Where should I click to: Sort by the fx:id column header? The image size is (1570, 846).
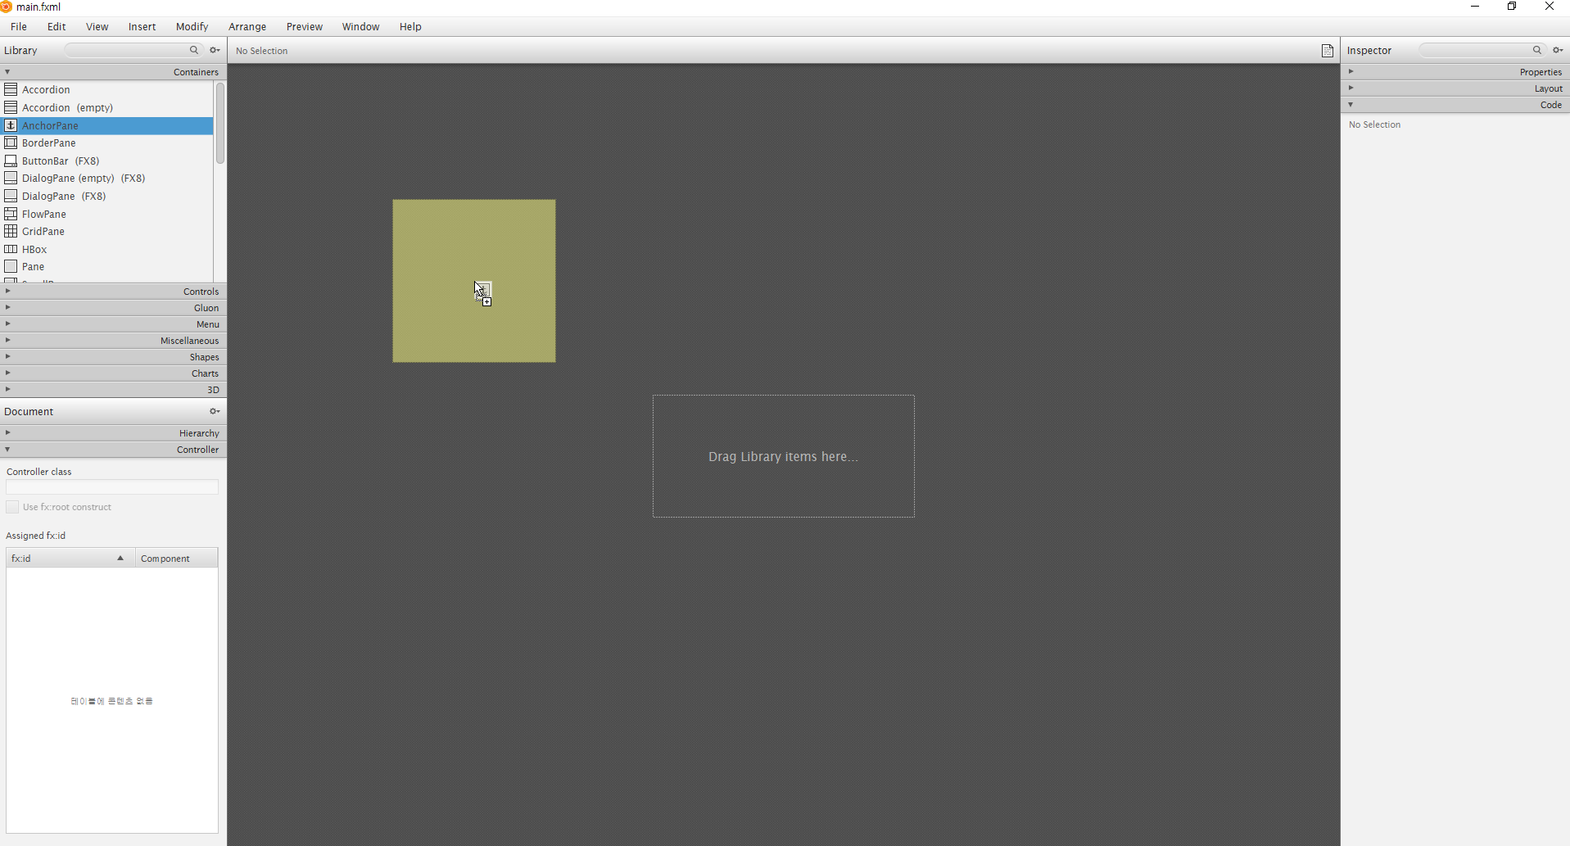[70, 558]
